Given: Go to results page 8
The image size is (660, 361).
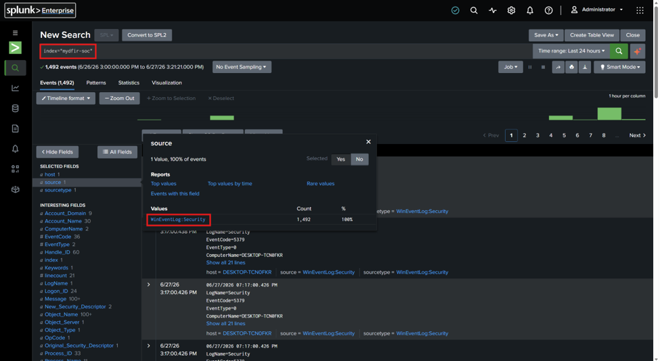Looking at the screenshot, I should point(604,135).
